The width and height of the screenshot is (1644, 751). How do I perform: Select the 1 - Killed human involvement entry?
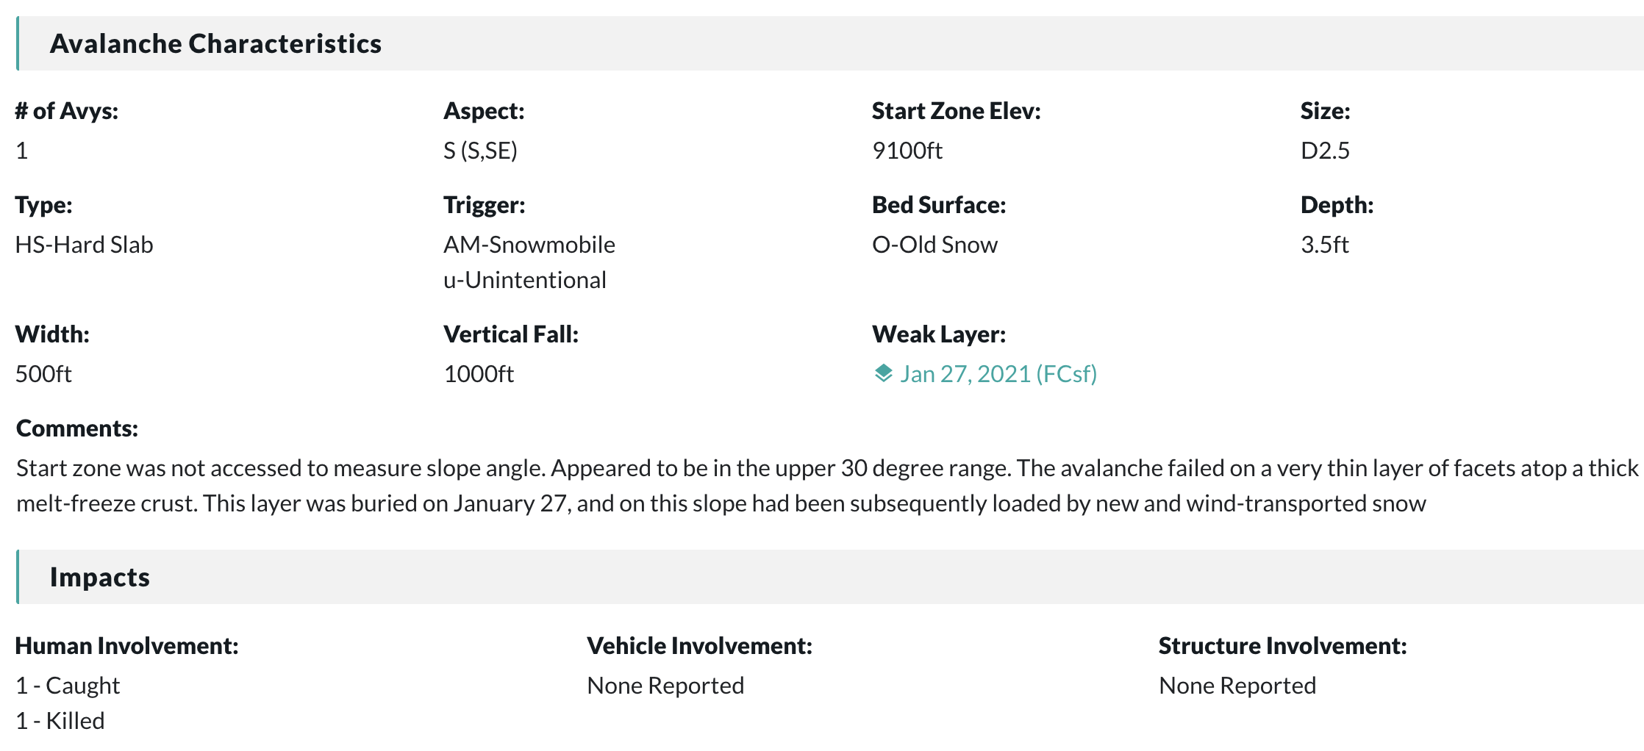60,721
